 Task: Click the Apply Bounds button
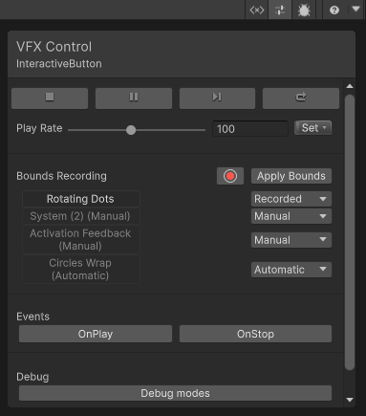pos(291,176)
